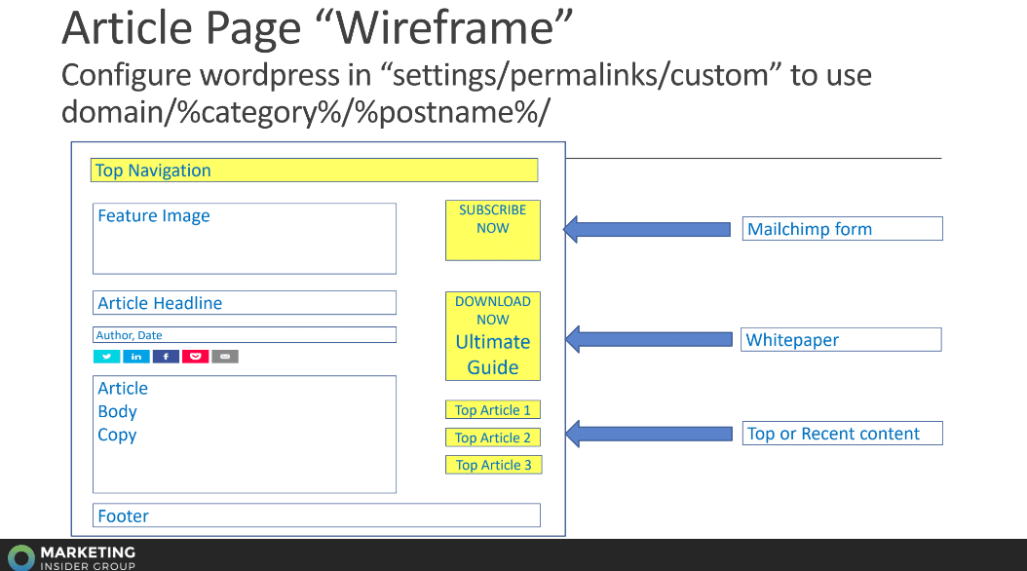1027x571 pixels.
Task: Click the arrow pointing to Subscribe Now
Action: pyautogui.click(x=646, y=229)
